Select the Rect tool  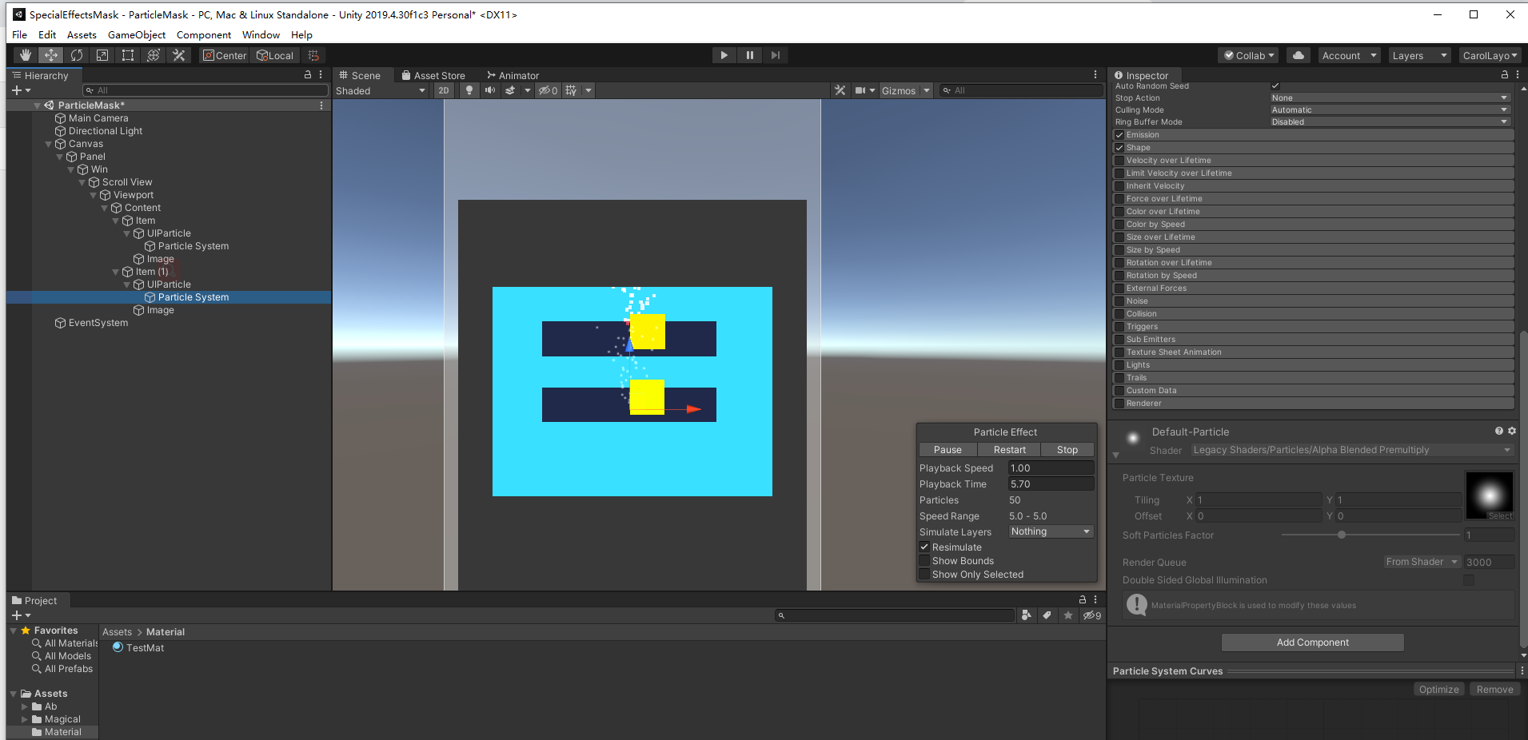tap(128, 55)
